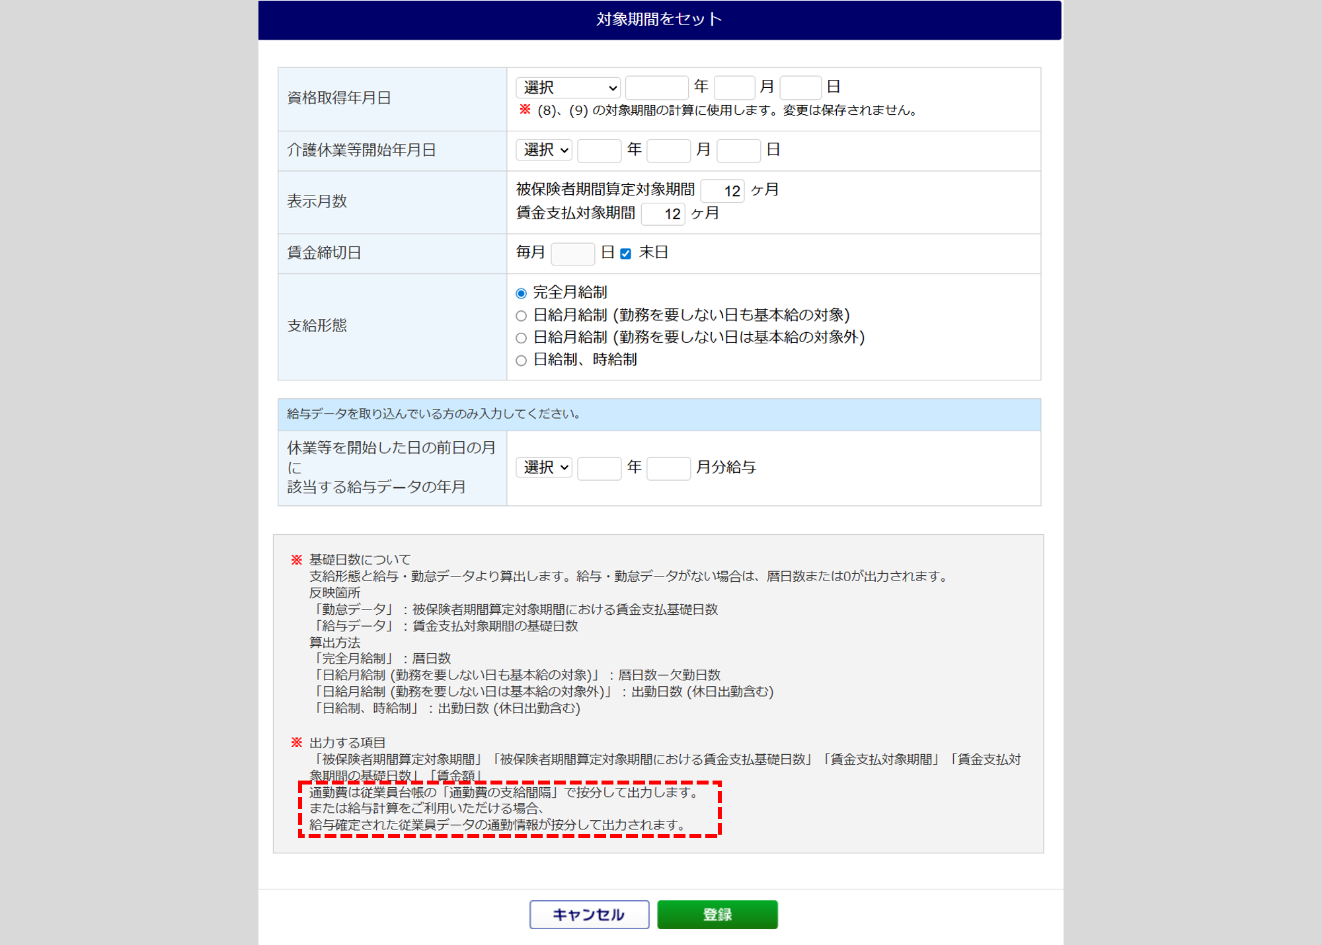The height and width of the screenshot is (945, 1322).
Task: Click 資格取得年月日 day input field
Action: 800,87
